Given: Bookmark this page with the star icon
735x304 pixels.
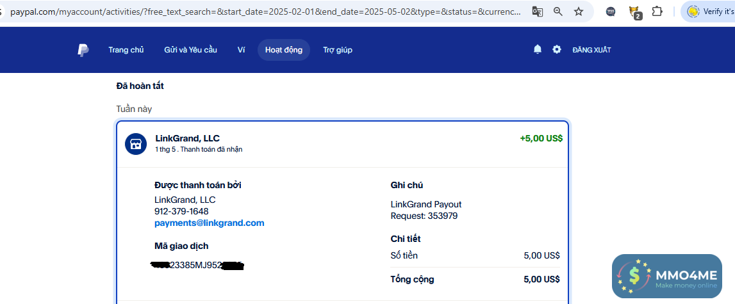Looking at the screenshot, I should click(x=579, y=12).
